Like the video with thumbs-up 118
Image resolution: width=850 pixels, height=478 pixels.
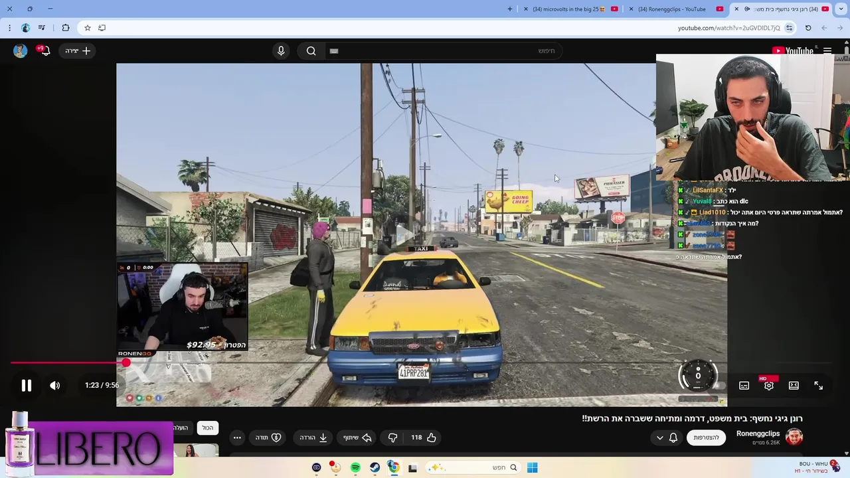(423, 438)
